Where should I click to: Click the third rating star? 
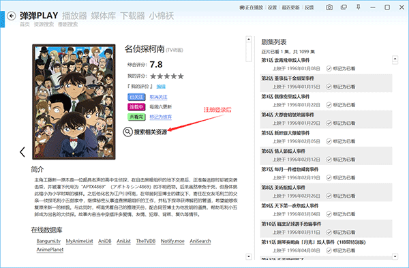167,76
